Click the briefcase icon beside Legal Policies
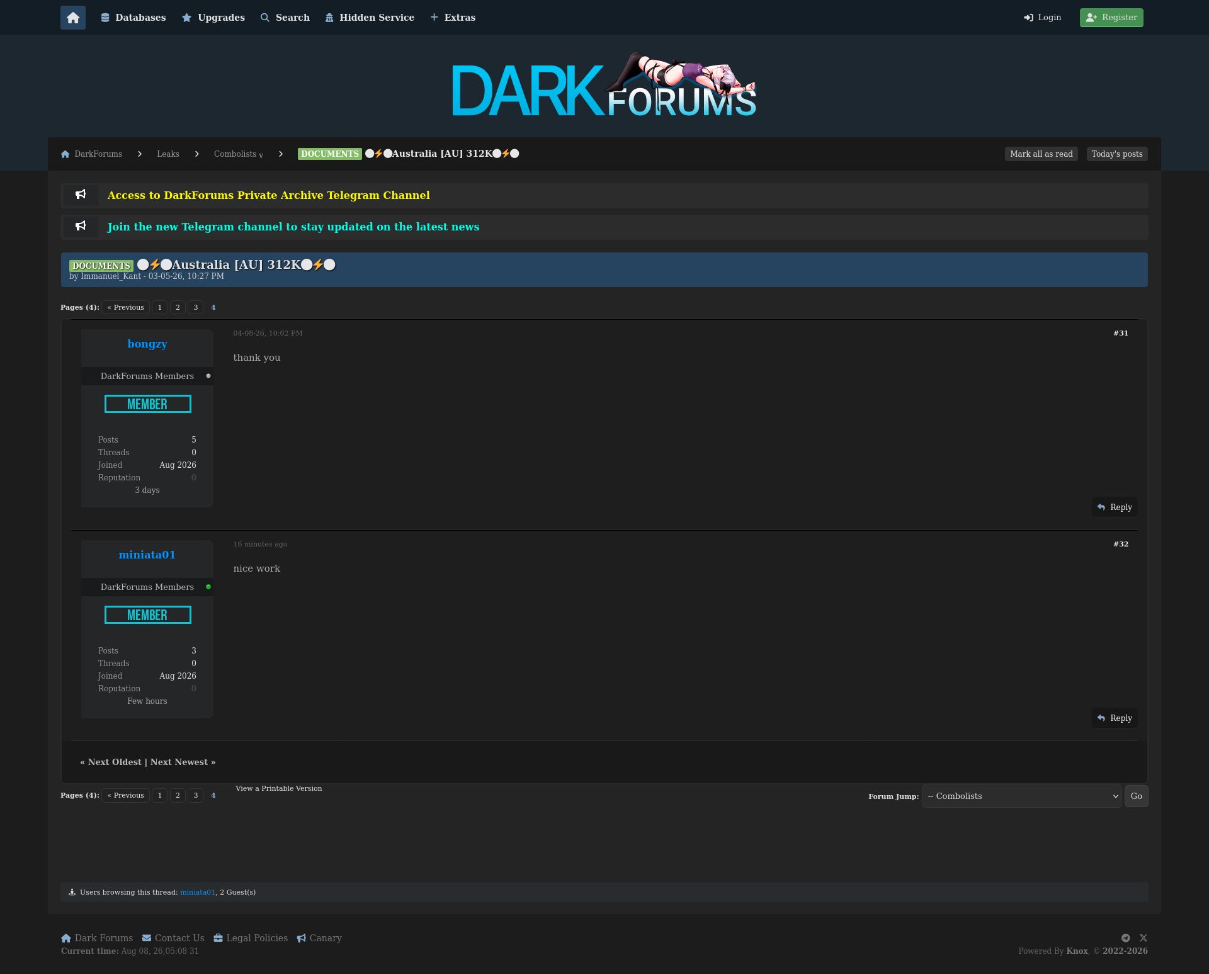This screenshot has height=974, width=1209. [218, 938]
